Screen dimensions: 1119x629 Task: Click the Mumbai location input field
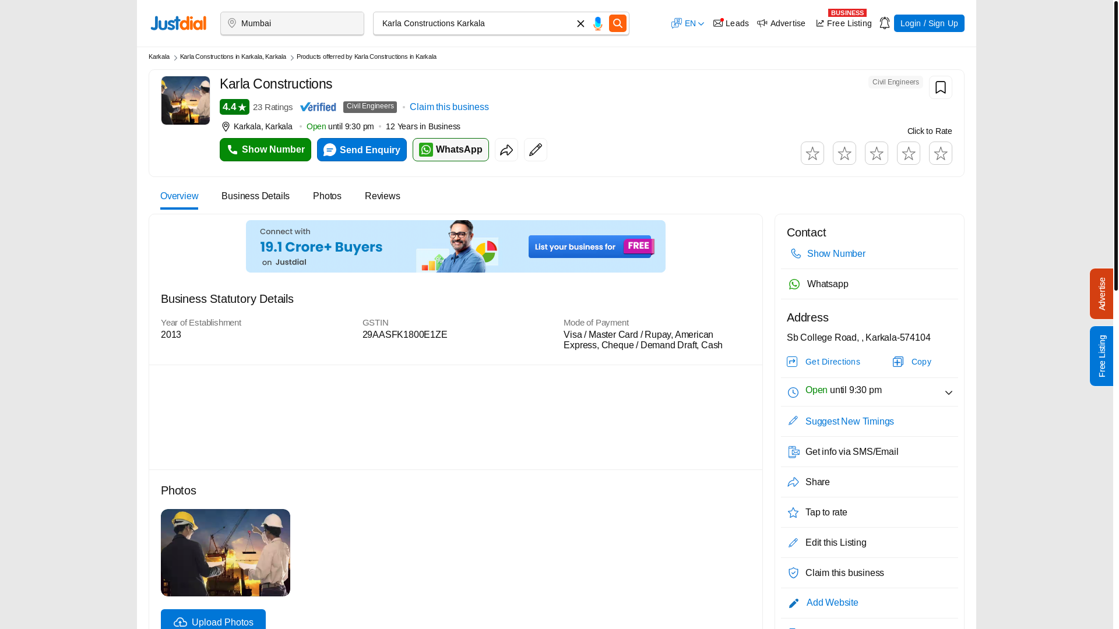[292, 23]
